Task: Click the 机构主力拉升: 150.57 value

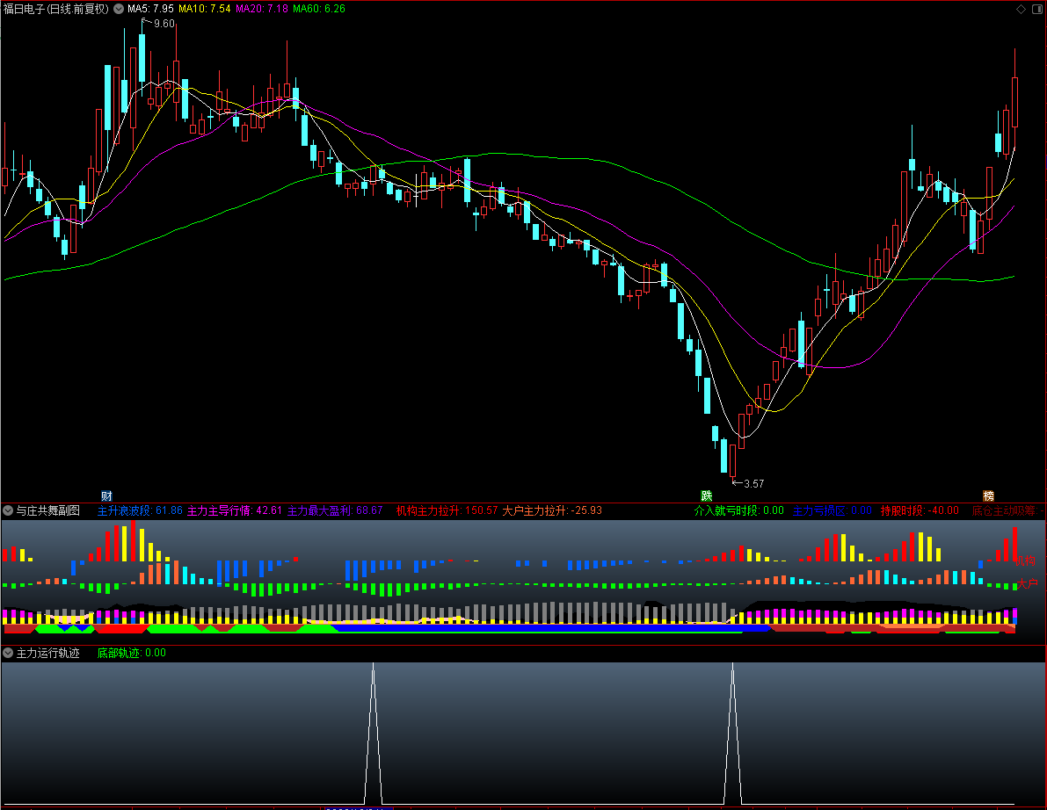Action: (x=447, y=510)
